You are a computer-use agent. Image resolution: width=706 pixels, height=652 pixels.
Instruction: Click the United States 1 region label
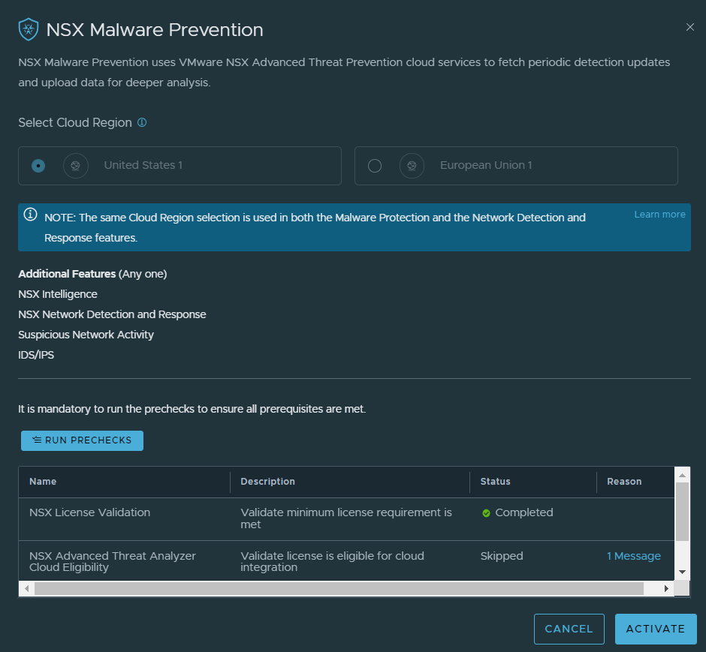tap(143, 165)
